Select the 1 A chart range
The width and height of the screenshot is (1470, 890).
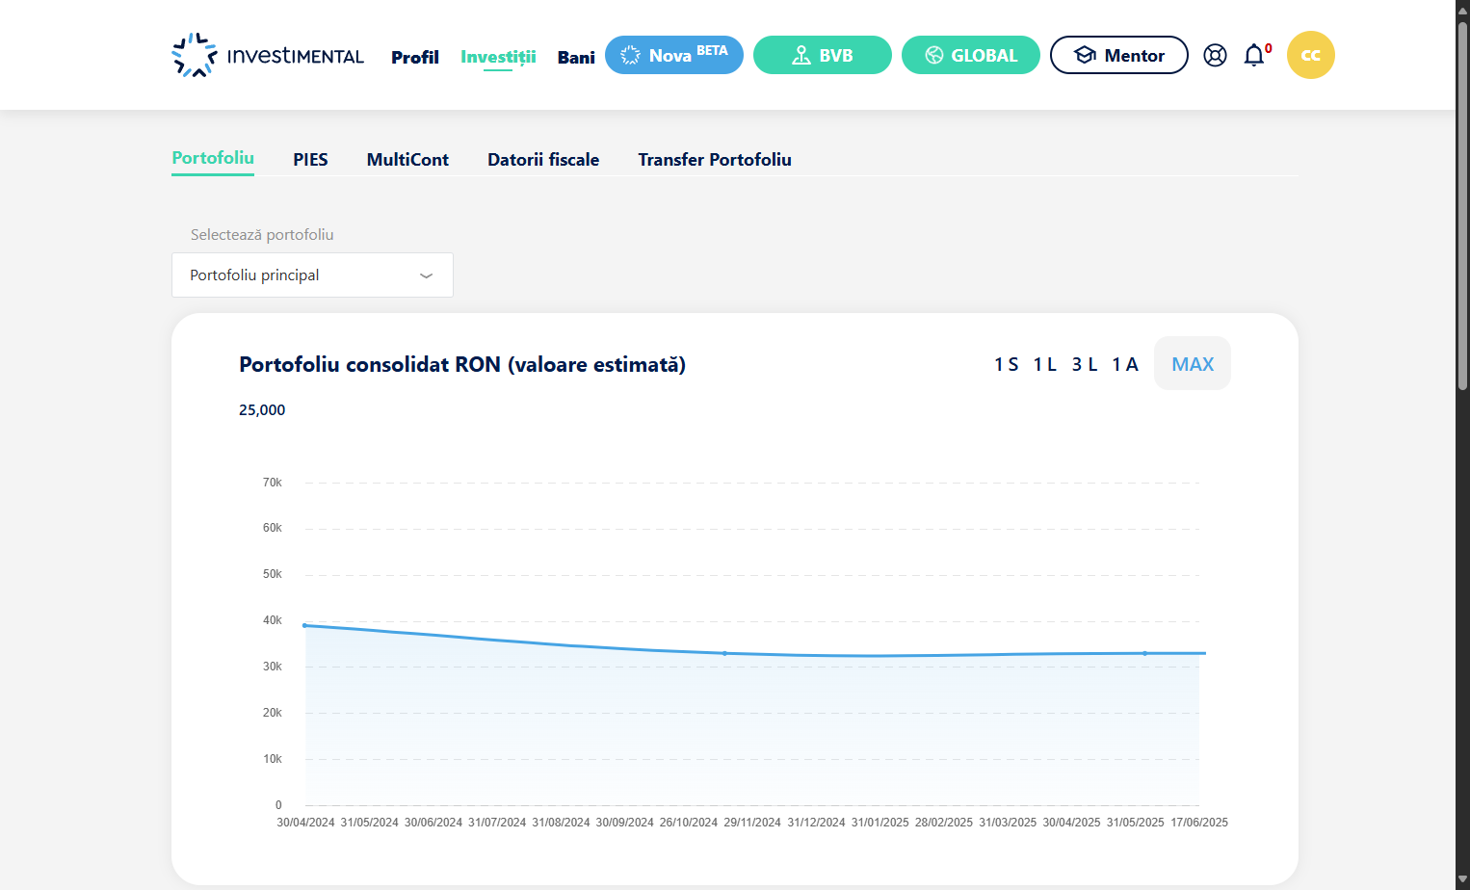pyautogui.click(x=1125, y=364)
